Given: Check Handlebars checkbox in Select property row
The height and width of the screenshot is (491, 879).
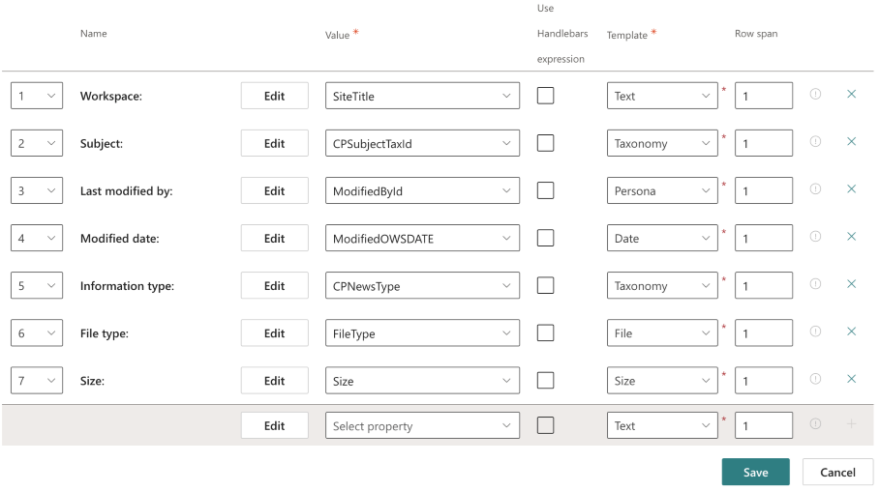Looking at the screenshot, I should tap(545, 425).
